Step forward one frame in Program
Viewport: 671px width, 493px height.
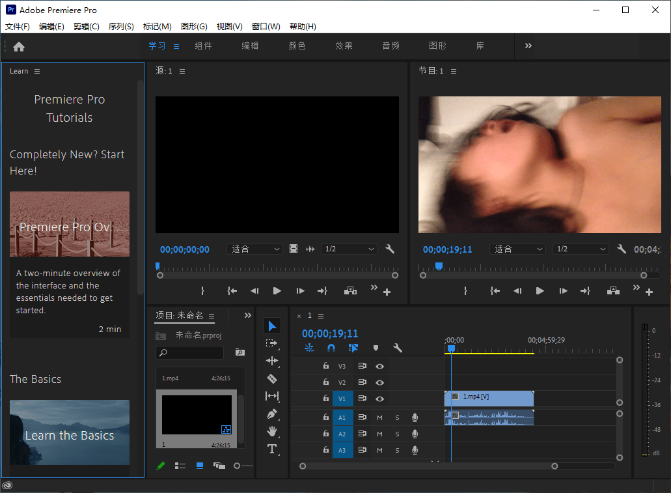[x=563, y=291]
